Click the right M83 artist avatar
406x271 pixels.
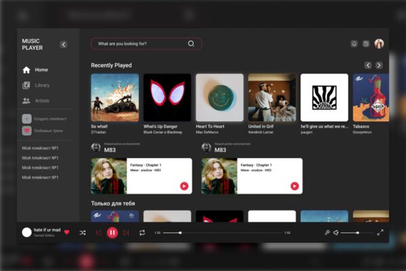pos(206,148)
